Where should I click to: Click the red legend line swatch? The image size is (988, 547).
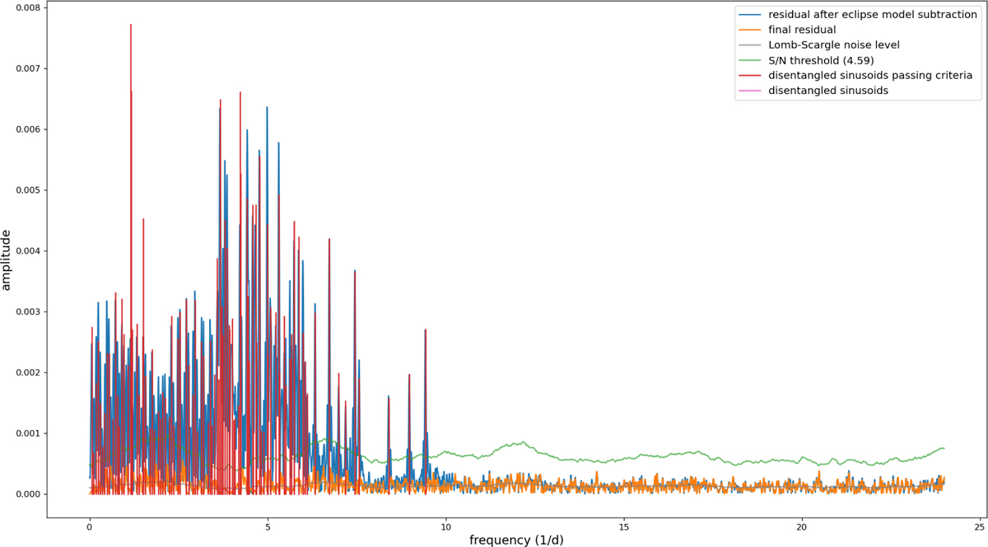click(x=751, y=75)
